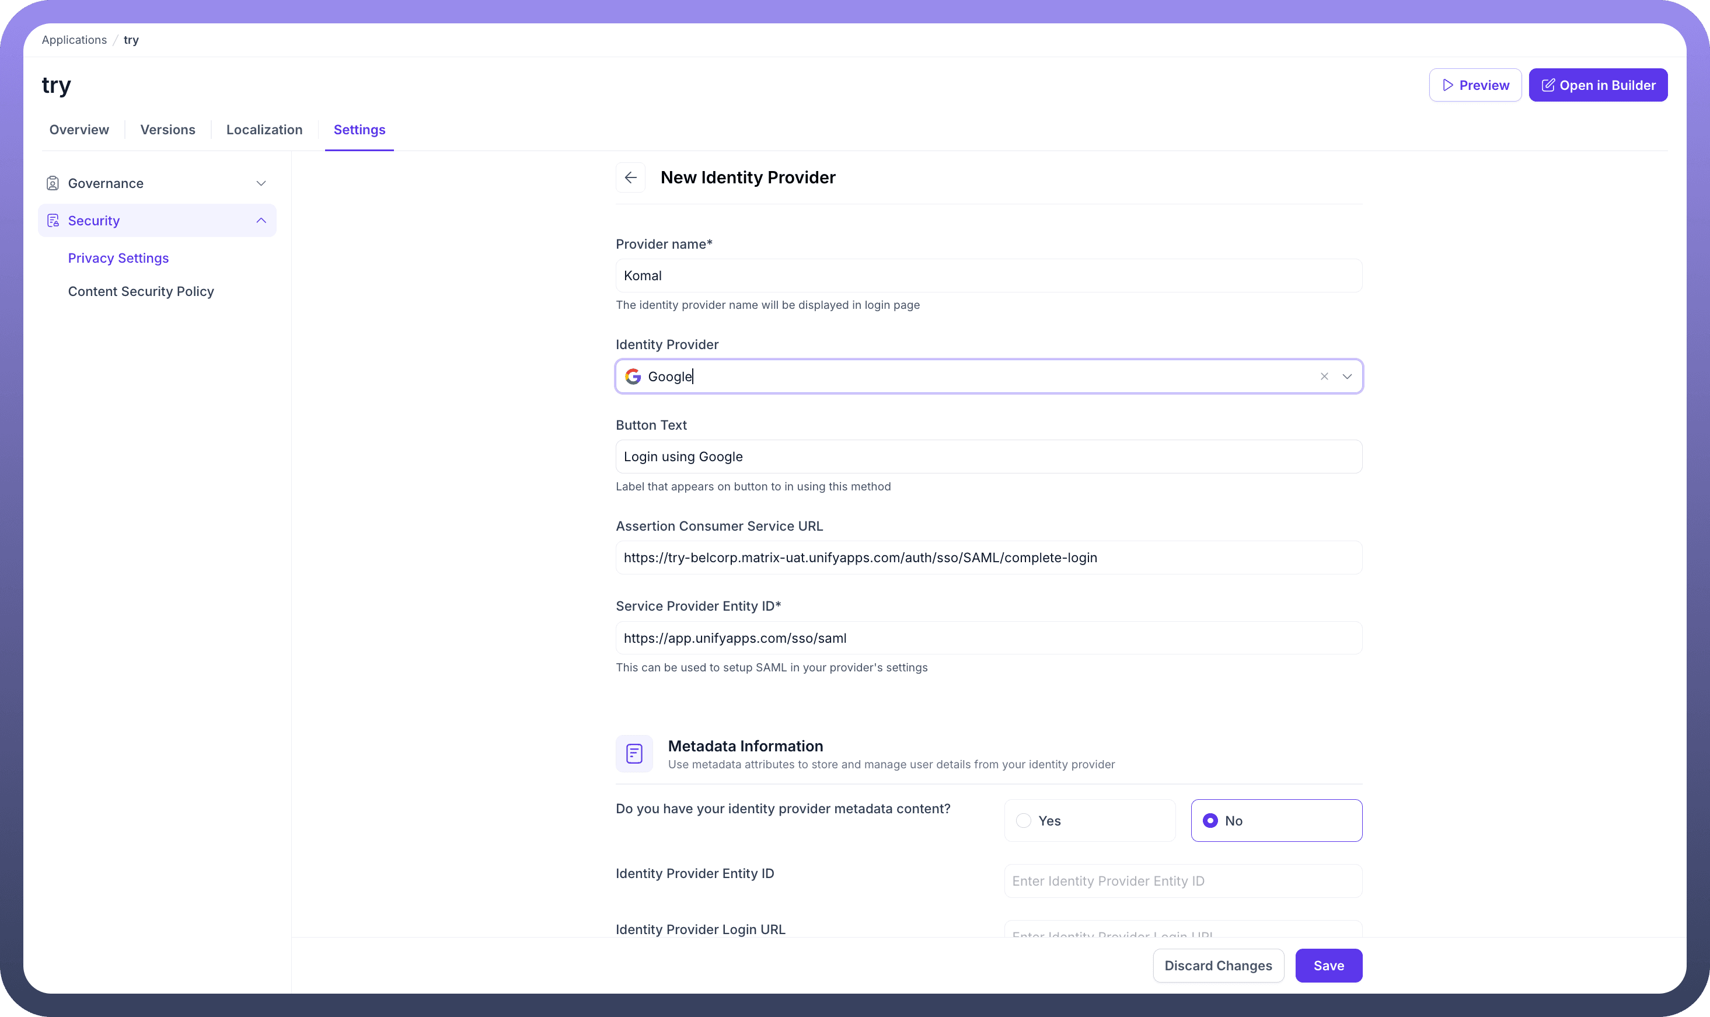Click the Metadata Information document icon
Image resolution: width=1710 pixels, height=1017 pixels.
[634, 754]
